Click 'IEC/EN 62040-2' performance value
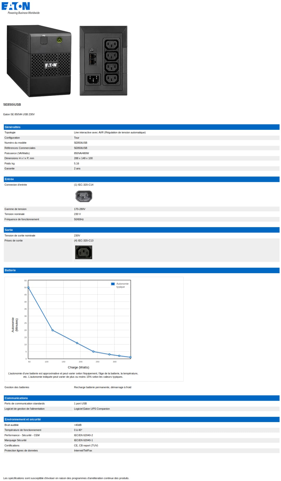Screen dimensions: 281x481 pyautogui.click(x=84, y=435)
